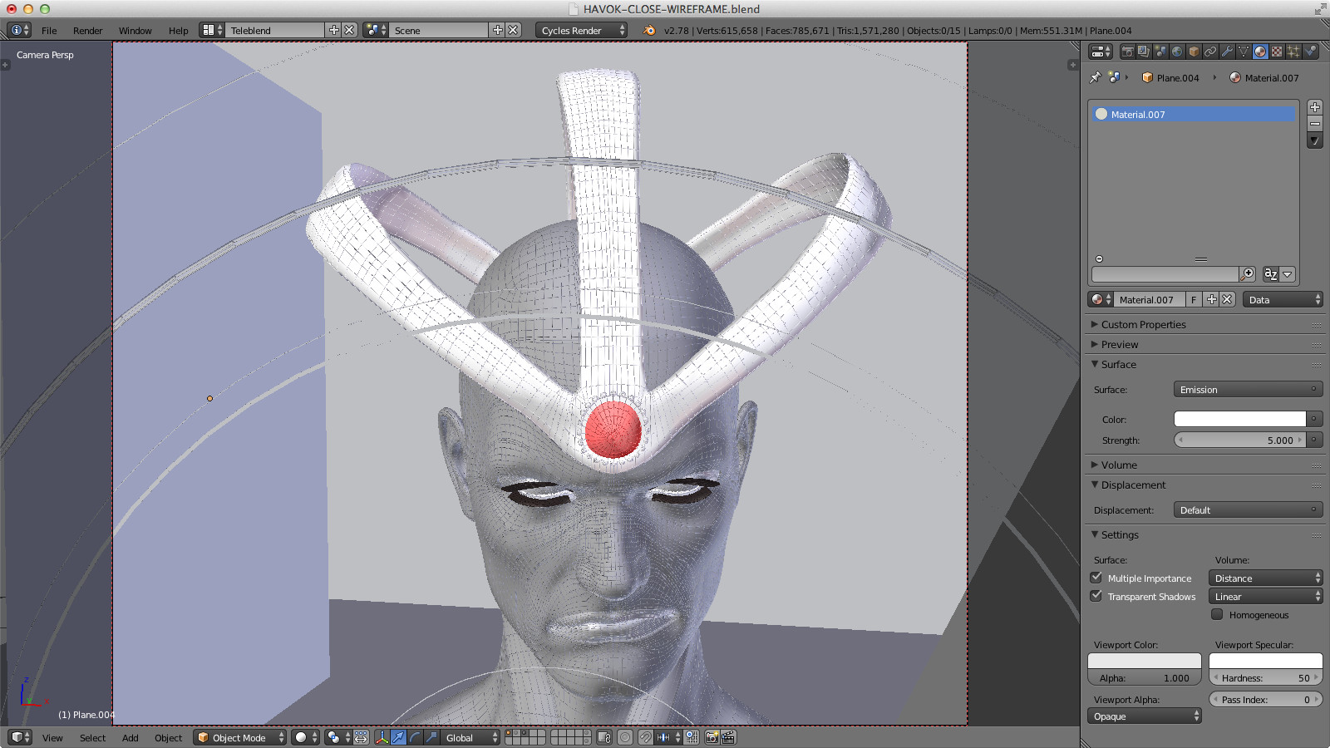
Task: Open the Object properties tab cube icon
Action: (x=1194, y=52)
